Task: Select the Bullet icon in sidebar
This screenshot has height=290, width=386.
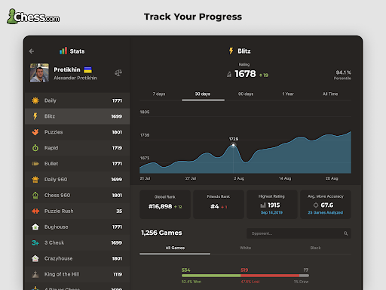Action: click(35, 164)
